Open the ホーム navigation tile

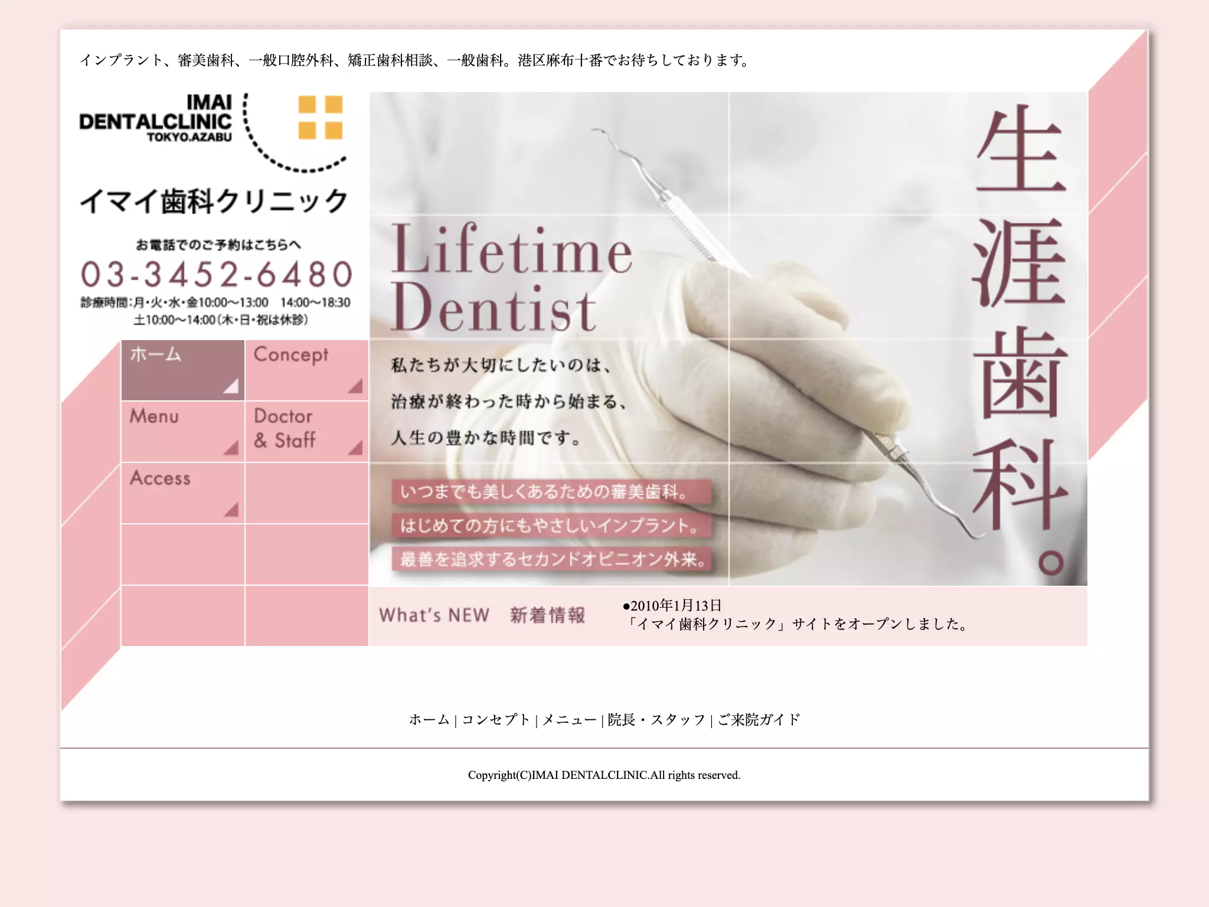tap(183, 370)
